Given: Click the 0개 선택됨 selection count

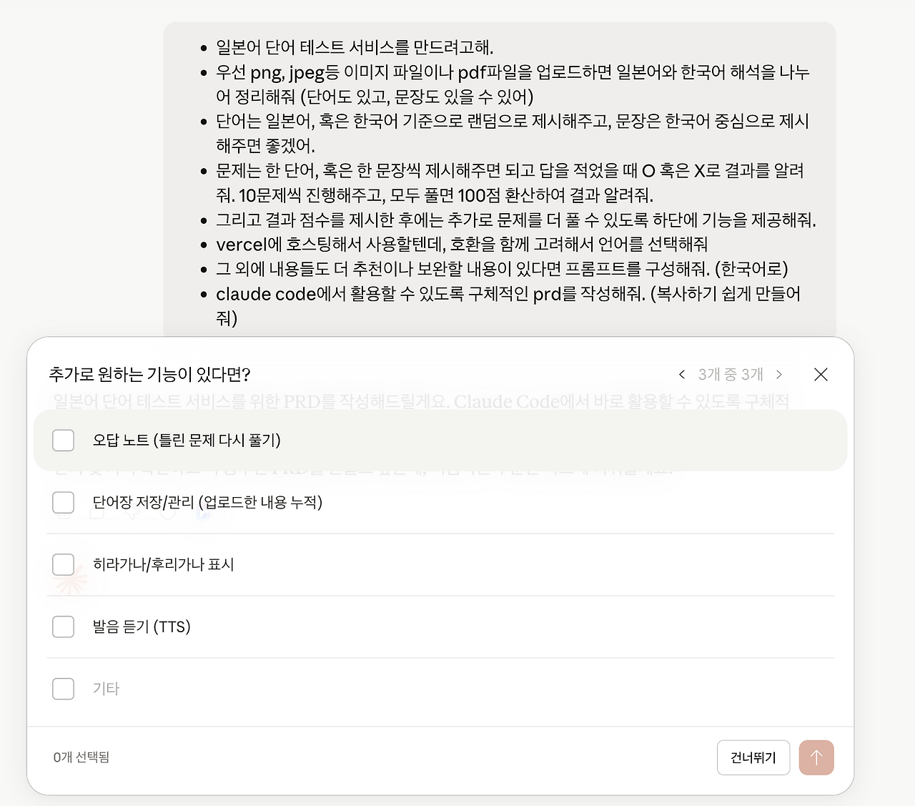Looking at the screenshot, I should click(x=81, y=757).
